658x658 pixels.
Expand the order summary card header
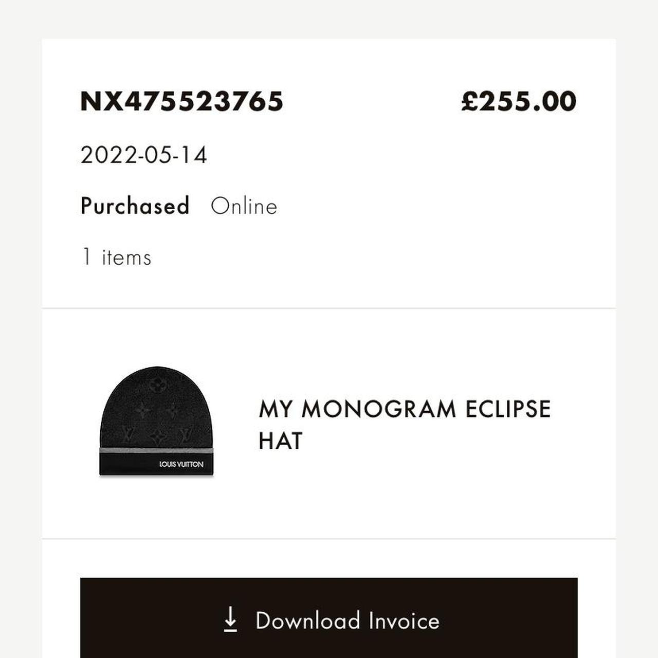tap(329, 170)
